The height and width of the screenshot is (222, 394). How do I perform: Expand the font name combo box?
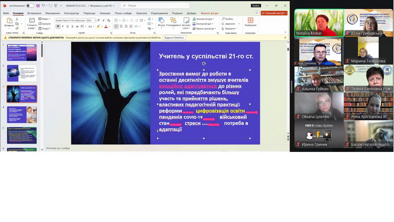coord(86,20)
